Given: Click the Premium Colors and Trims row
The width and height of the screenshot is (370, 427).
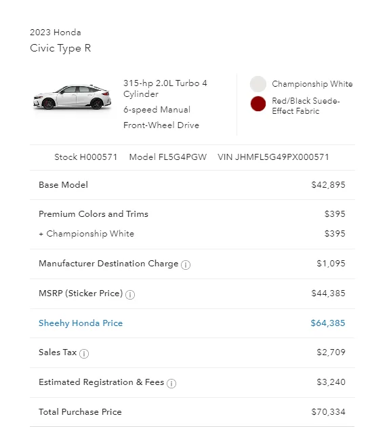Looking at the screenshot, I should click(x=192, y=214).
